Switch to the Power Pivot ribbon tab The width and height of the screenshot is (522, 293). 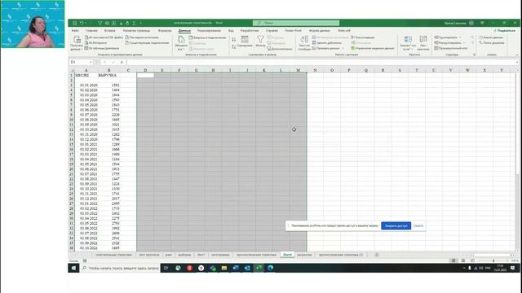coord(294,31)
